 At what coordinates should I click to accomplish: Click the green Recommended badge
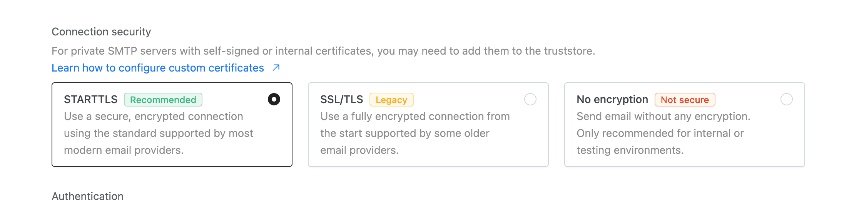click(163, 100)
